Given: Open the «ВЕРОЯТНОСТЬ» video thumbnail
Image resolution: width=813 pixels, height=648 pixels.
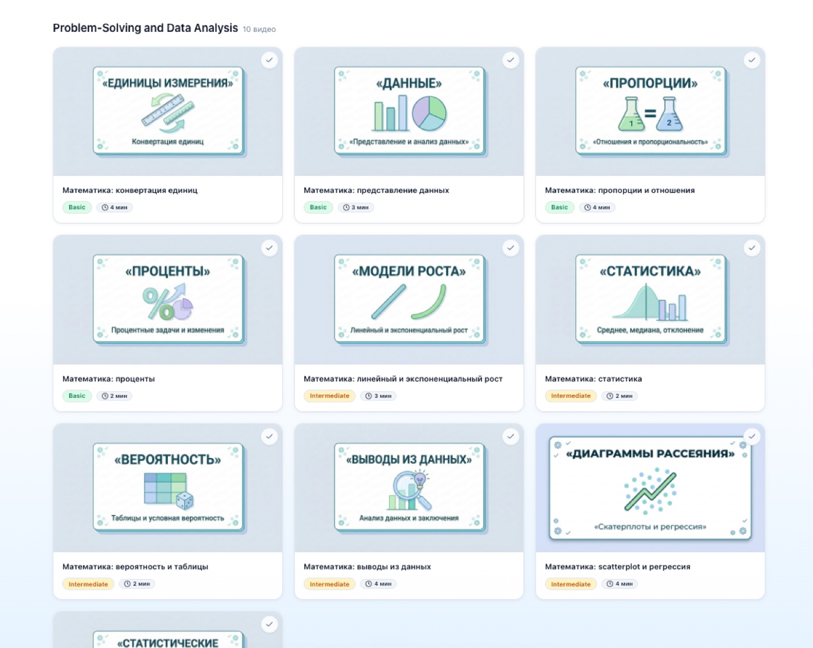Looking at the screenshot, I should [168, 488].
